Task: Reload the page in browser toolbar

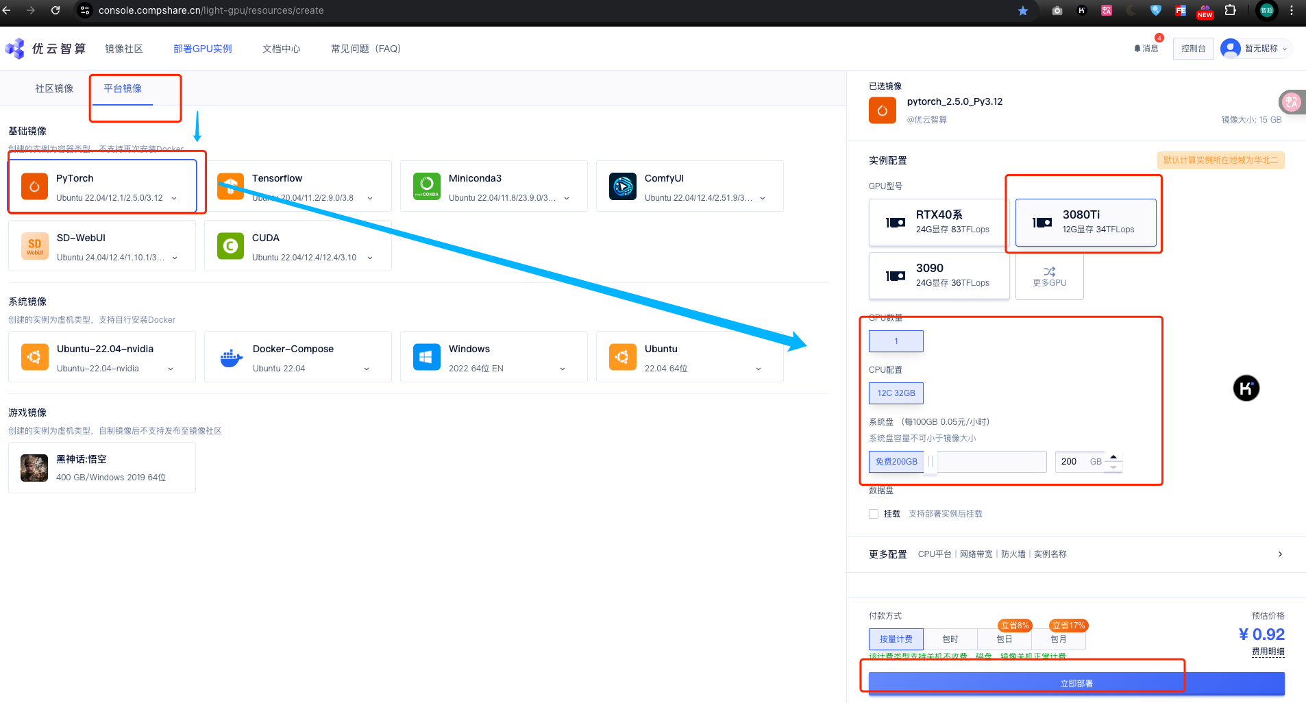Action: 56,10
